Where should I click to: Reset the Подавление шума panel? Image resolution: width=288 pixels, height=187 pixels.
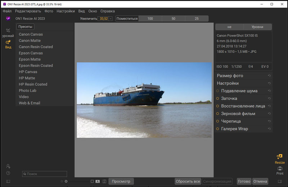click(269, 91)
